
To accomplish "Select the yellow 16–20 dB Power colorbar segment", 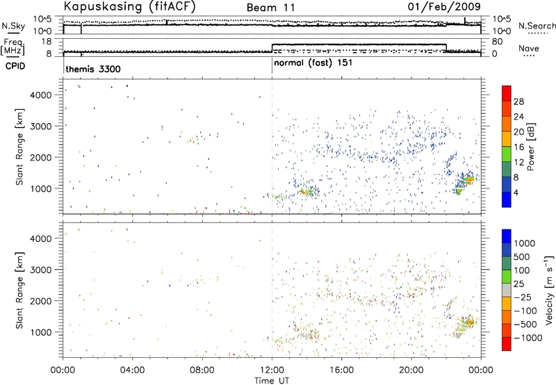I will pyautogui.click(x=507, y=138).
